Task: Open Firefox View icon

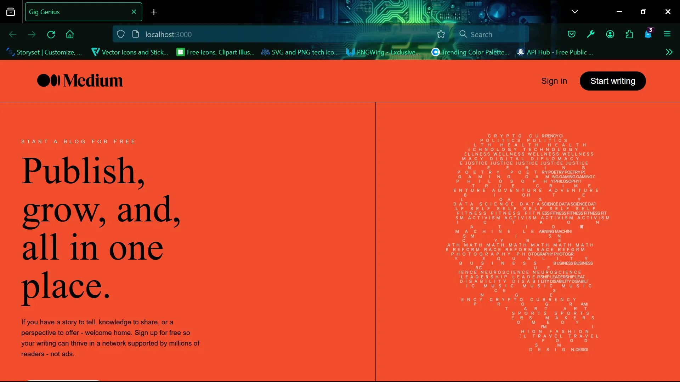Action: point(11,12)
